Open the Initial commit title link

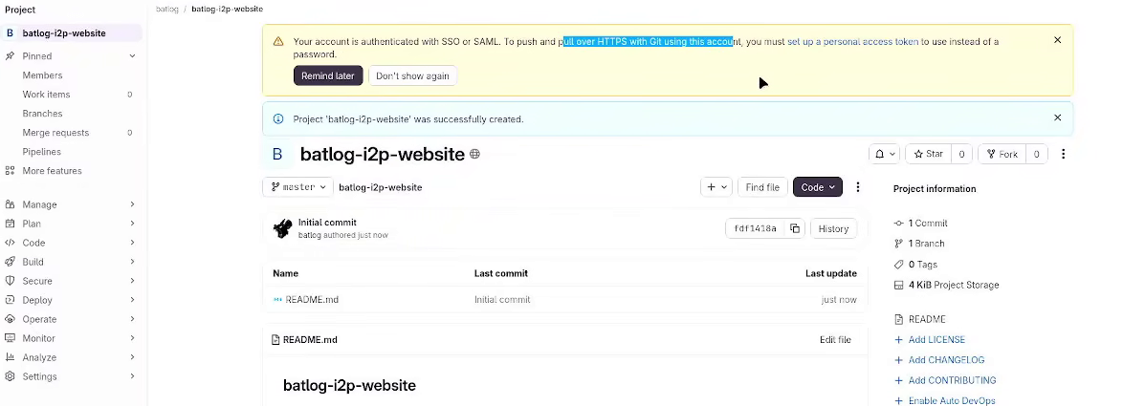(x=327, y=223)
